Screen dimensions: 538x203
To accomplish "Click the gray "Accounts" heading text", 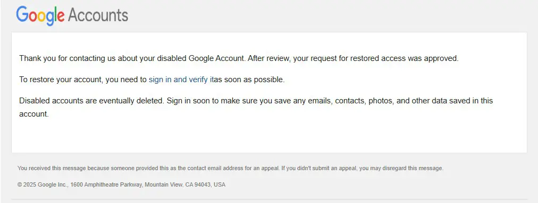I will click(98, 15).
